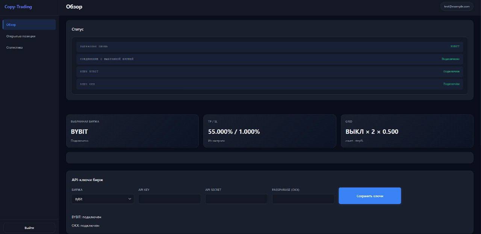Click the Ключ Bybit status row

pos(269,72)
